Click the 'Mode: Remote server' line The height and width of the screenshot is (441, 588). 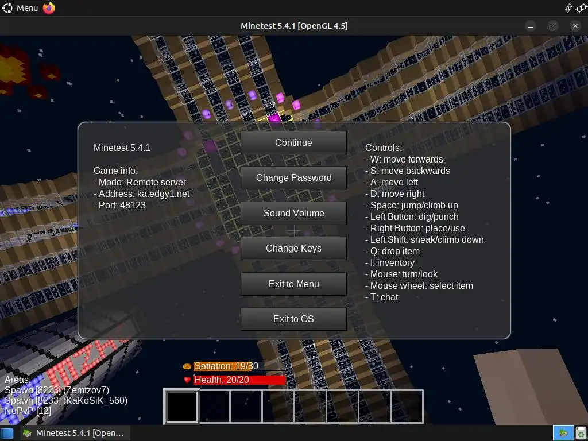pyautogui.click(x=140, y=182)
